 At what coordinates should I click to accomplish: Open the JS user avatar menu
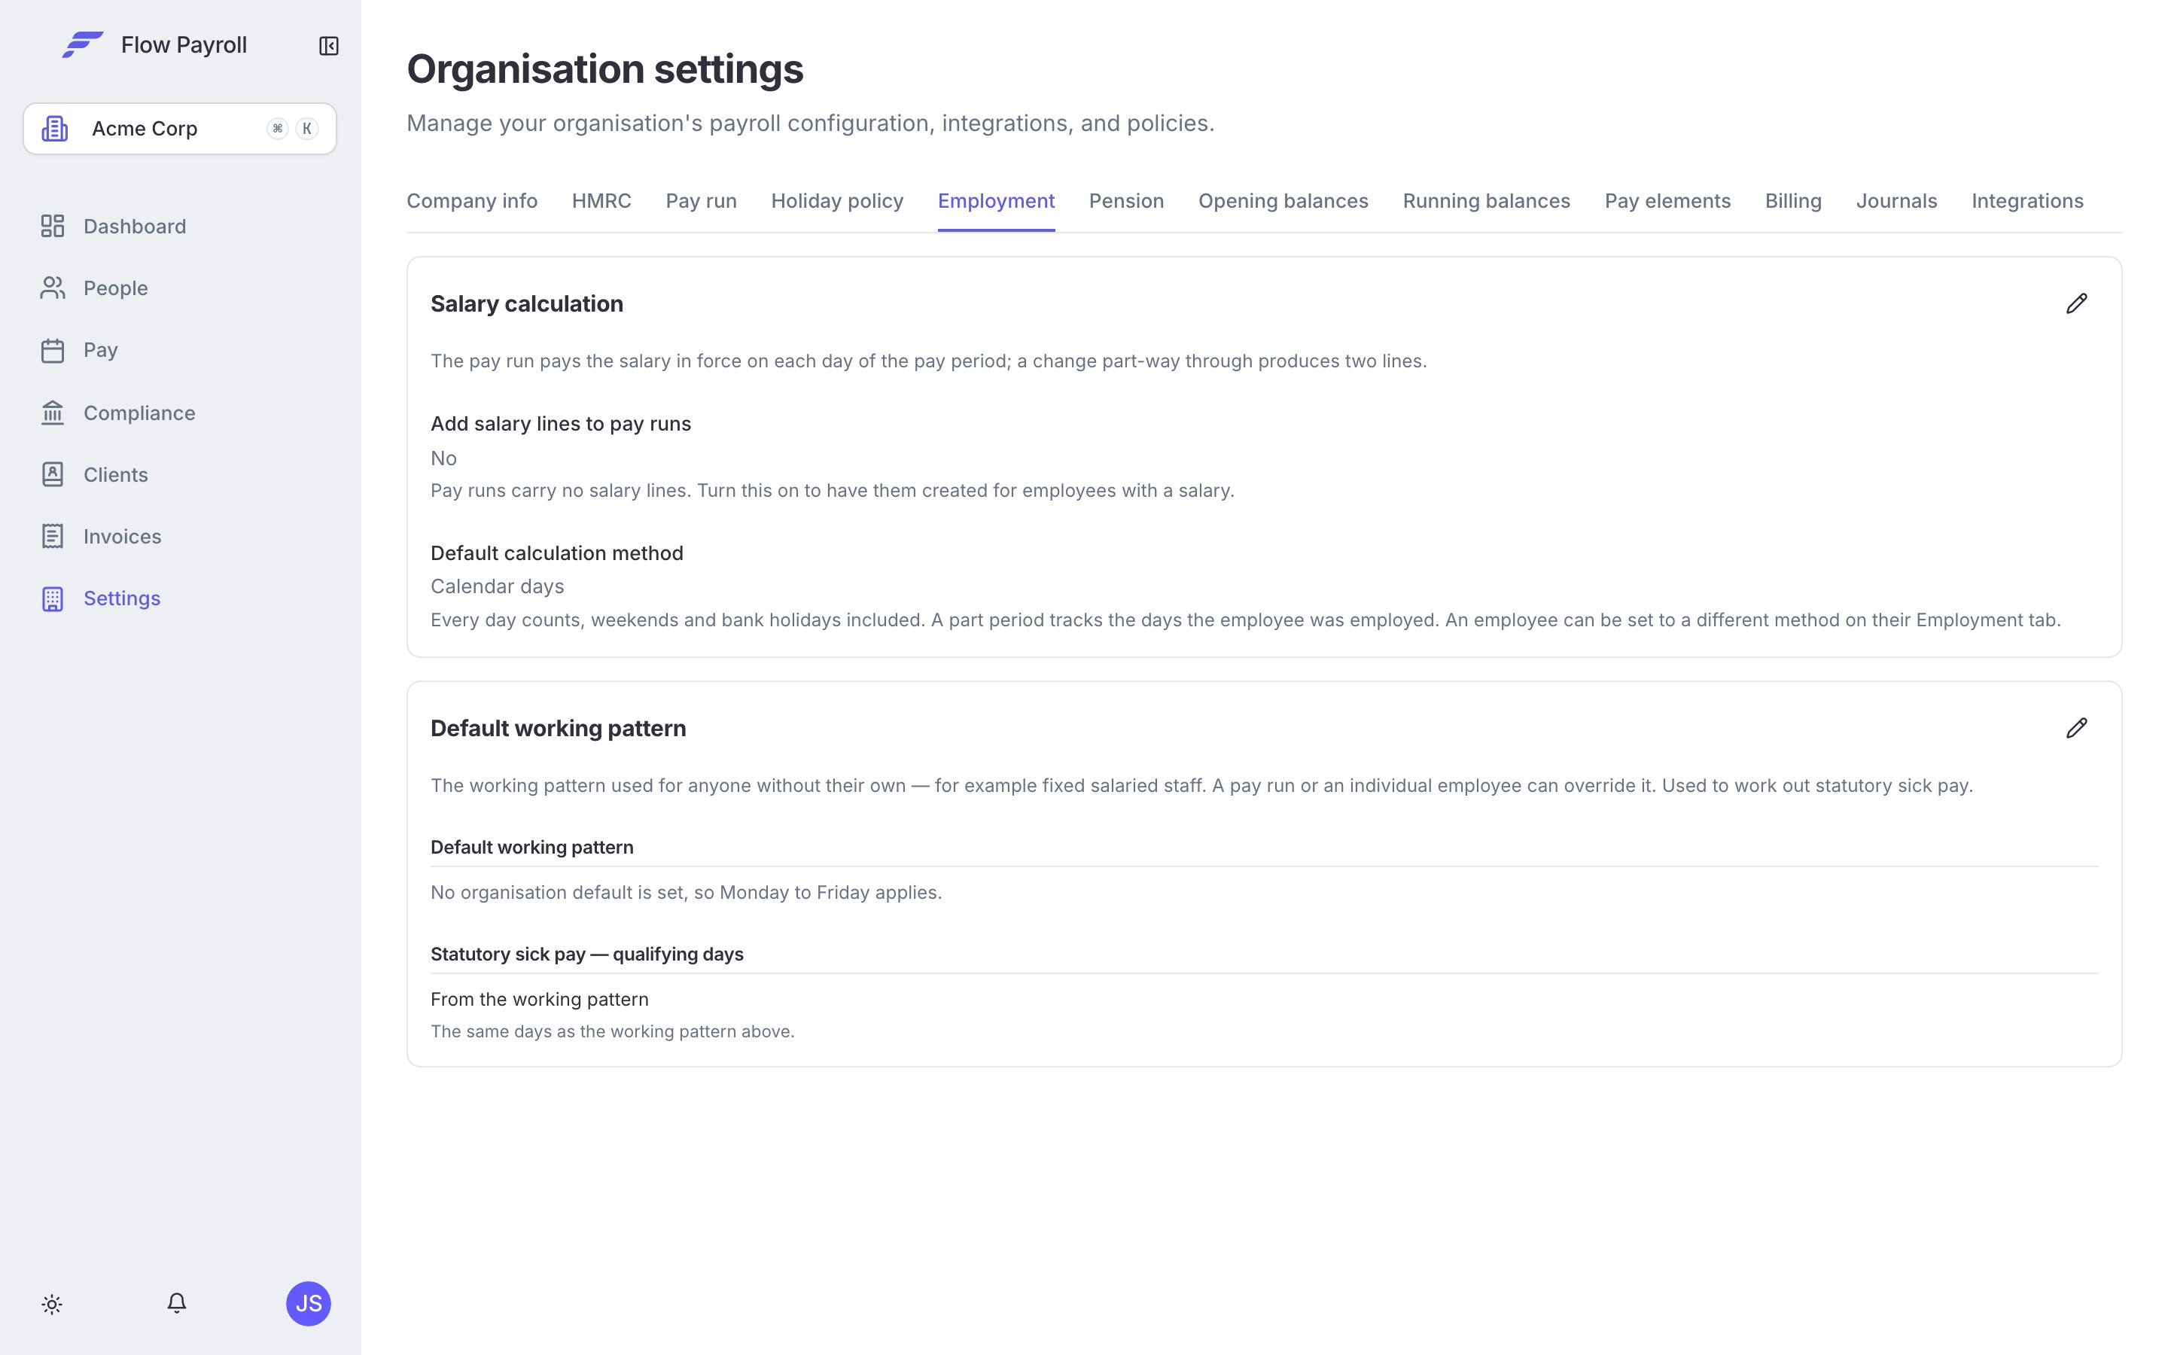coord(308,1303)
